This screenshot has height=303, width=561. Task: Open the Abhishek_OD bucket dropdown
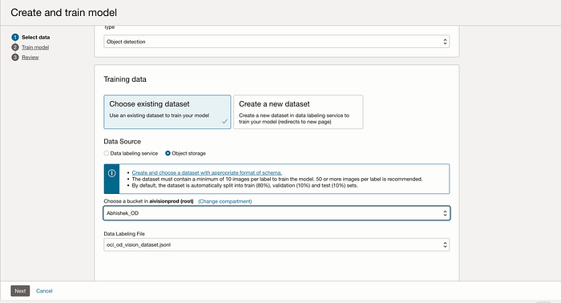(x=276, y=213)
